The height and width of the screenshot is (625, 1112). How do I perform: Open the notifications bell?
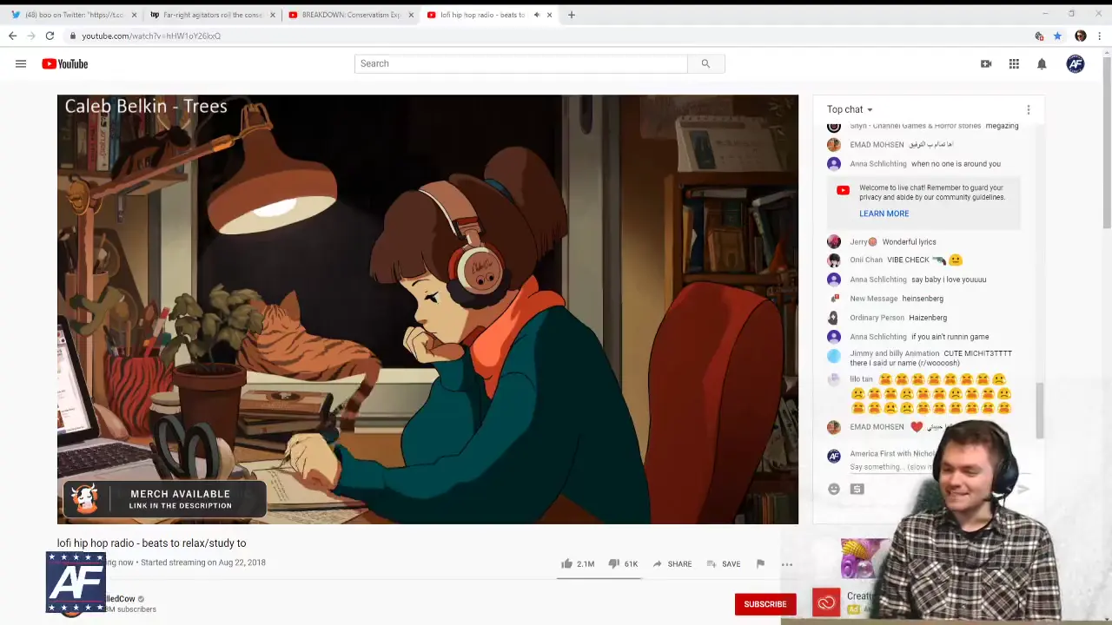click(1042, 63)
